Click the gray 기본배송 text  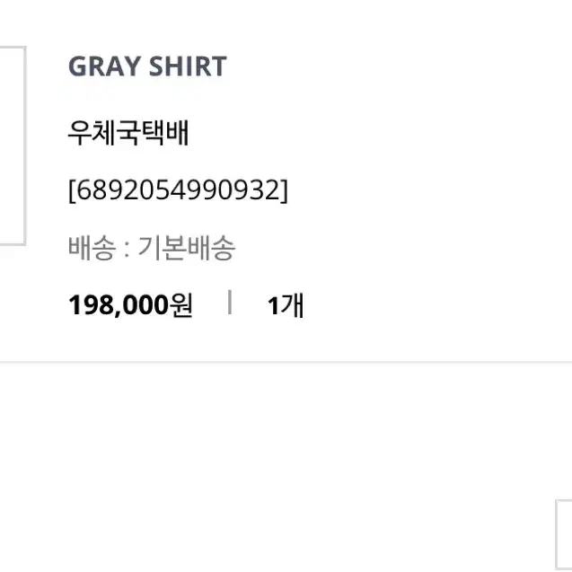tap(187, 248)
